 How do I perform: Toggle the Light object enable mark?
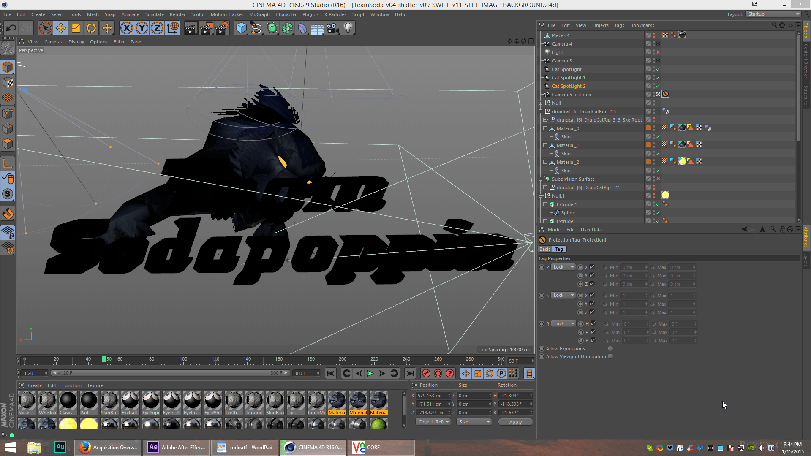pyautogui.click(x=658, y=52)
